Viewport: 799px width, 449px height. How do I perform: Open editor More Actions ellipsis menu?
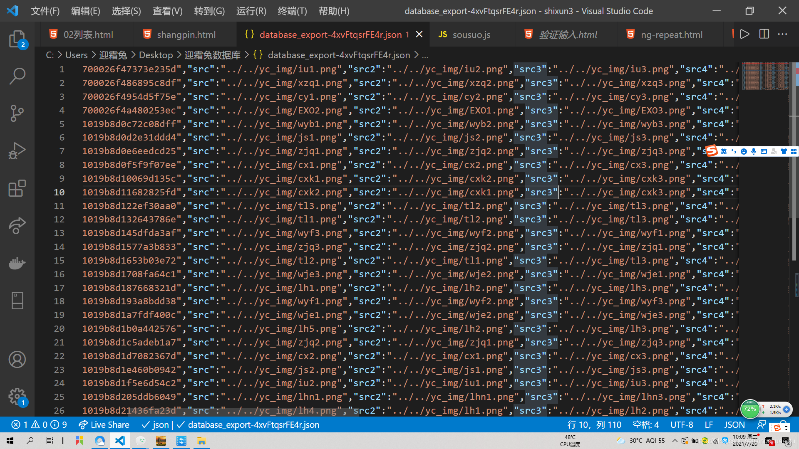pyautogui.click(x=783, y=34)
